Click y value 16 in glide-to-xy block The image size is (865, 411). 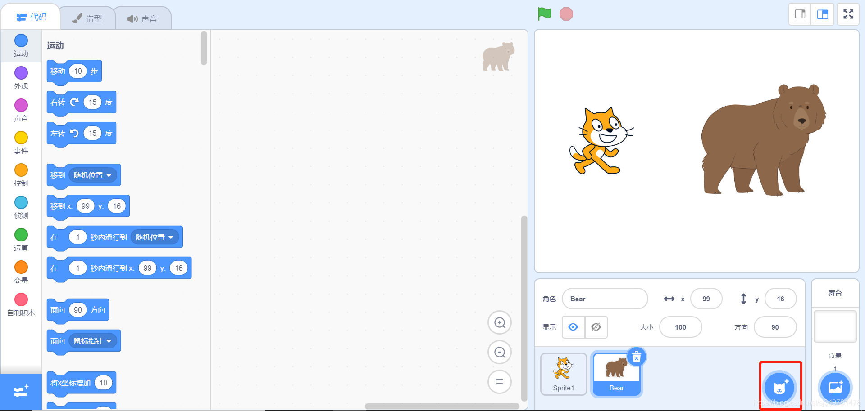(179, 268)
